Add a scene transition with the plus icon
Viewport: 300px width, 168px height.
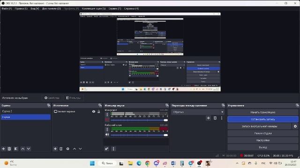coord(208,118)
